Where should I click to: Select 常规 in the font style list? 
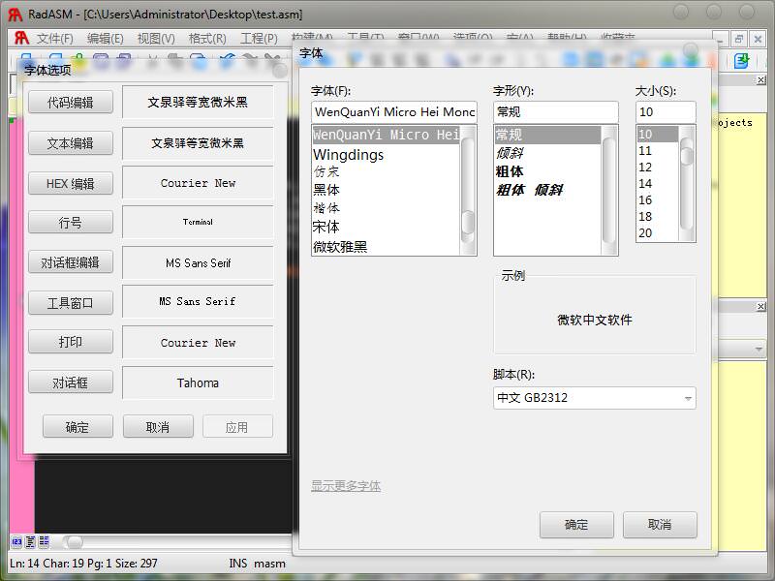547,135
